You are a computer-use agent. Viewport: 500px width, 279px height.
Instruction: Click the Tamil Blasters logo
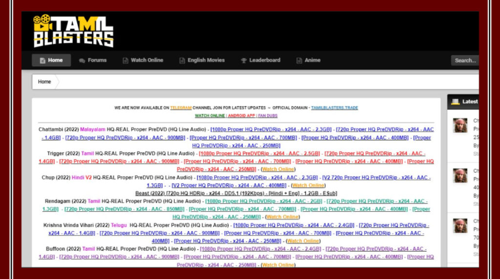coord(74,31)
